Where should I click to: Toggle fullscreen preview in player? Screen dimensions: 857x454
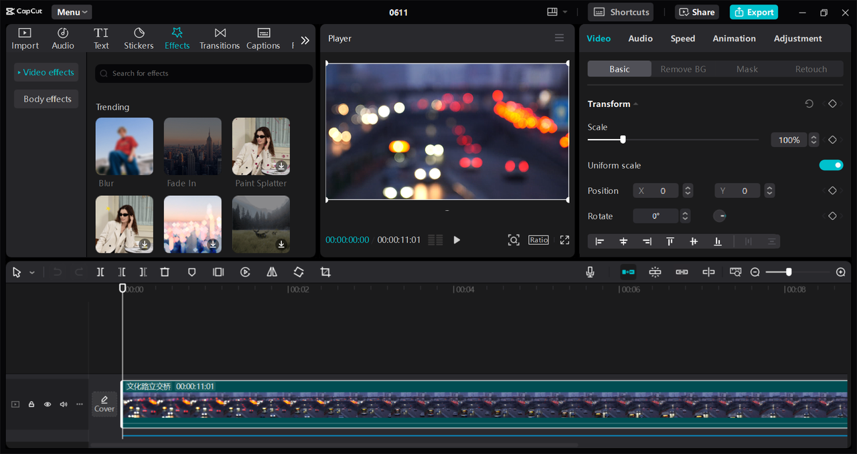564,239
